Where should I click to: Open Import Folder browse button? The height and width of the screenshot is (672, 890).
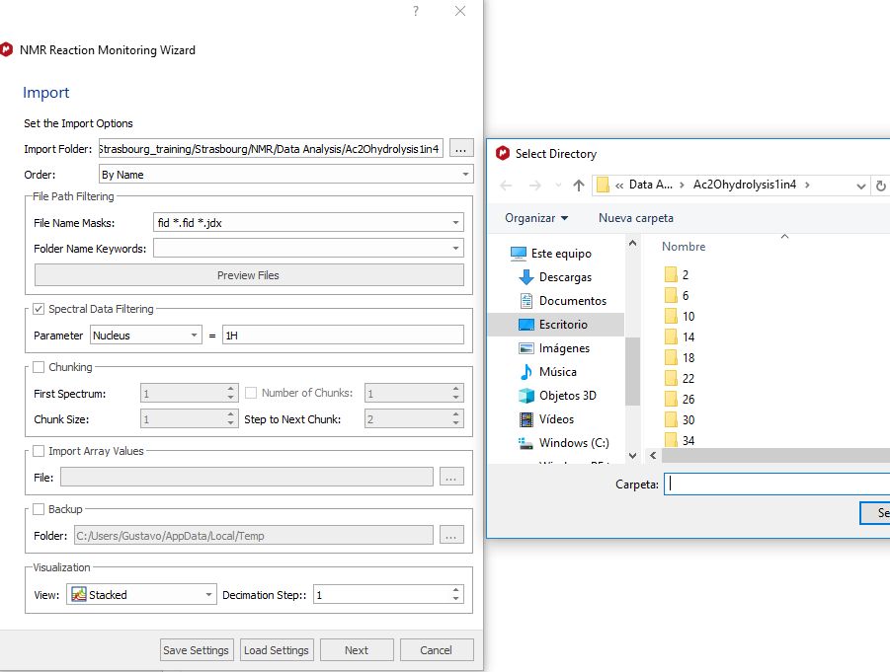click(x=461, y=149)
